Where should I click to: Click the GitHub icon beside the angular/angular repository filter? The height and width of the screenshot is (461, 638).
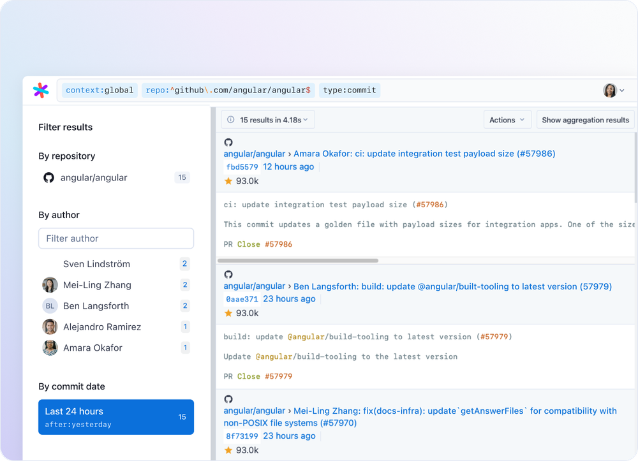pos(48,177)
